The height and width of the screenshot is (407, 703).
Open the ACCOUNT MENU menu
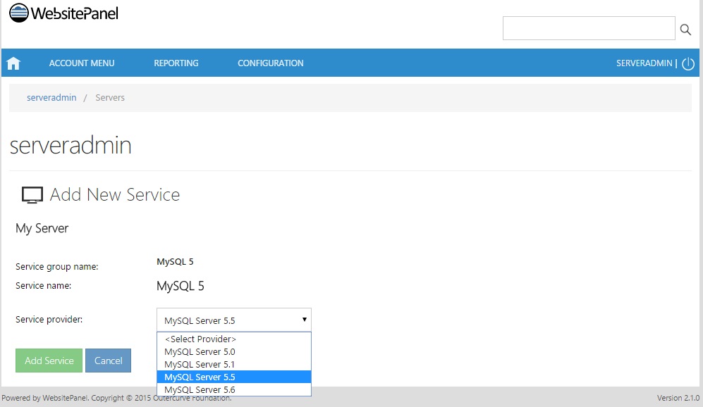[82, 63]
